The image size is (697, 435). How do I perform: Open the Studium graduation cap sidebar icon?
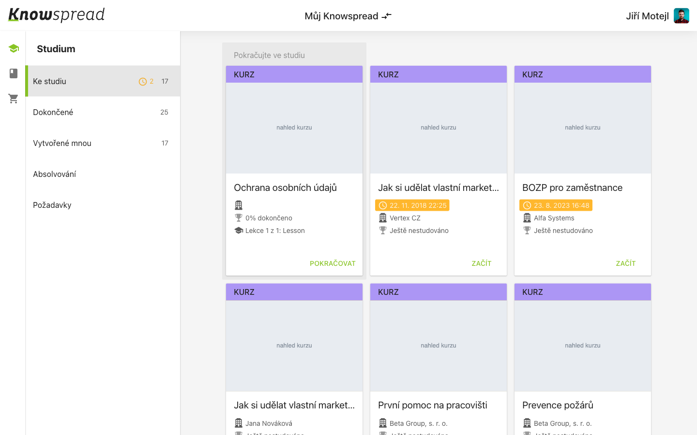pyautogui.click(x=14, y=48)
